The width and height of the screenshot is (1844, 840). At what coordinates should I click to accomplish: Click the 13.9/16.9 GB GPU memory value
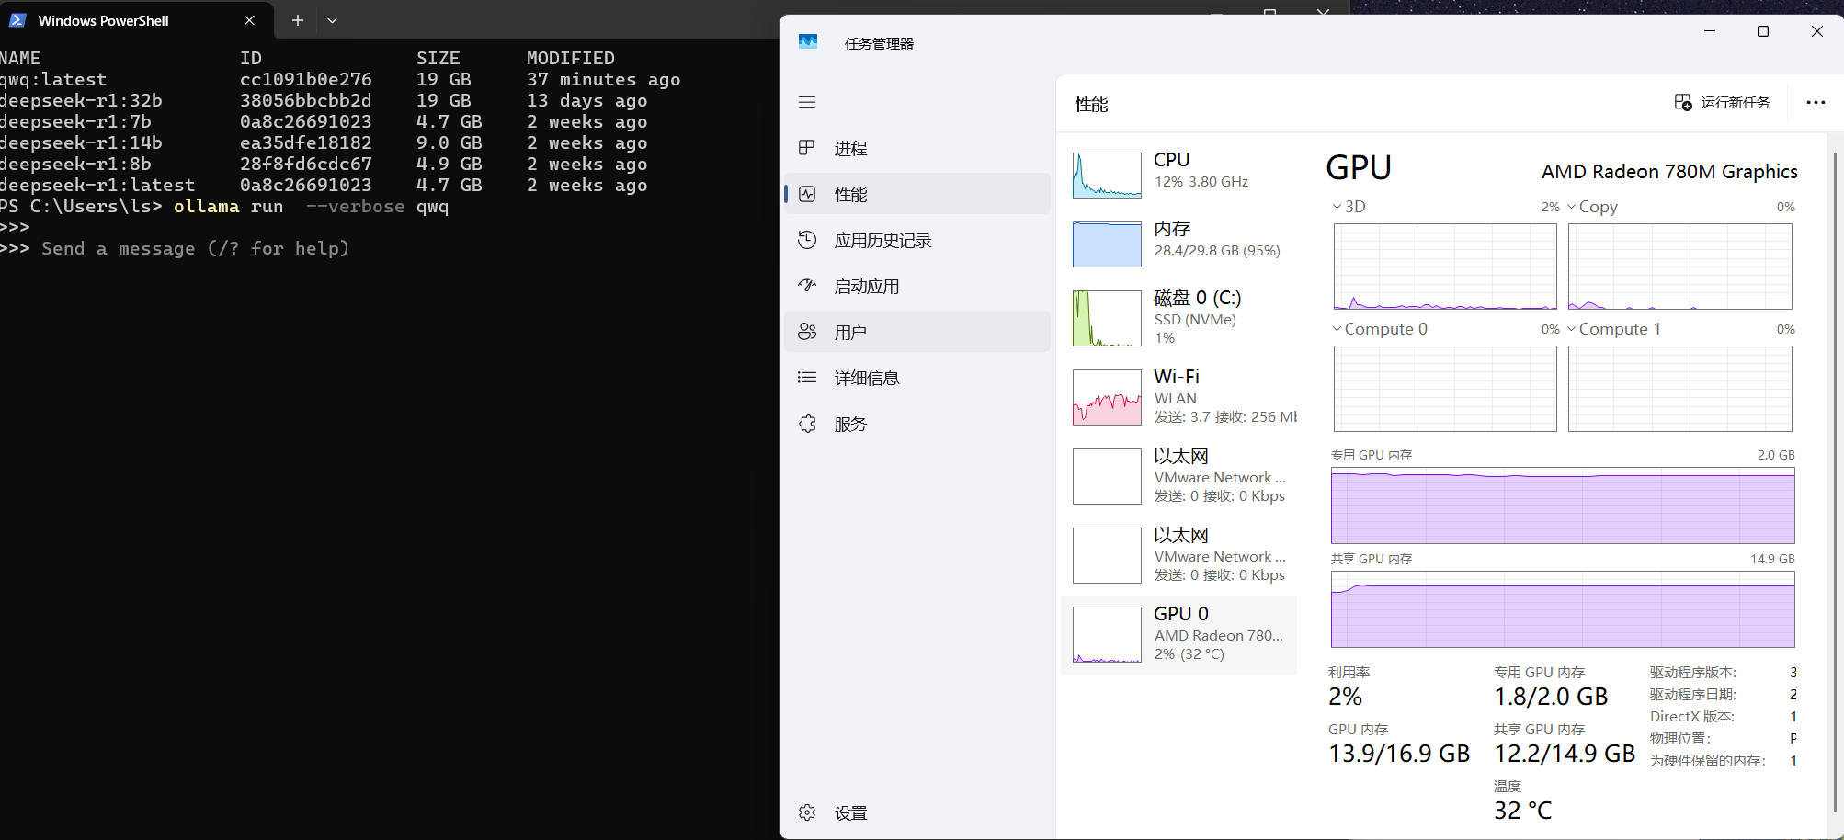point(1399,754)
